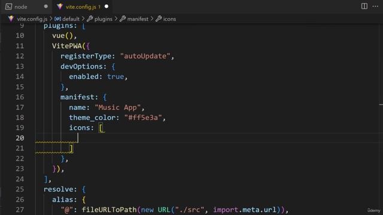The width and height of the screenshot is (383, 215).
Task: Expand breadcrumb chevron after plugins
Action: pyautogui.click(x=116, y=19)
